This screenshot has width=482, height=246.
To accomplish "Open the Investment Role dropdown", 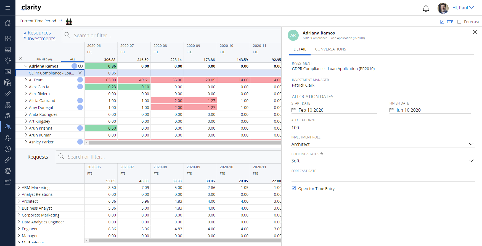I will [x=471, y=144].
